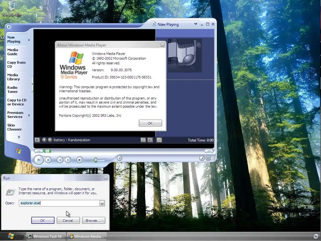Skip to previous track button

click(x=60, y=160)
